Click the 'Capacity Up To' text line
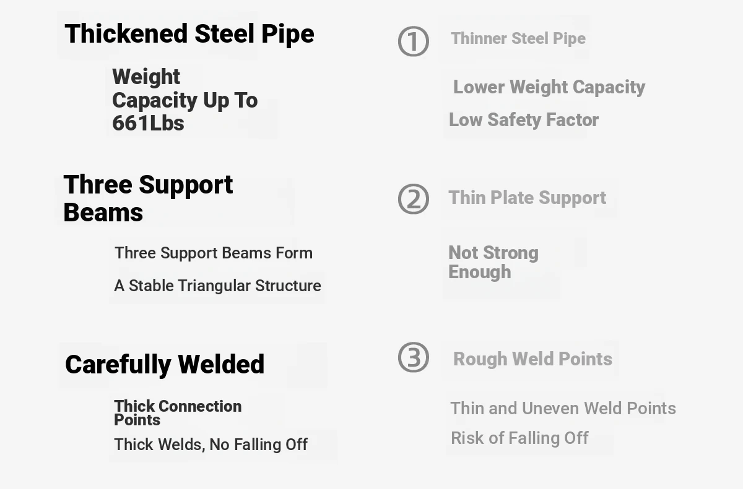 point(185,100)
